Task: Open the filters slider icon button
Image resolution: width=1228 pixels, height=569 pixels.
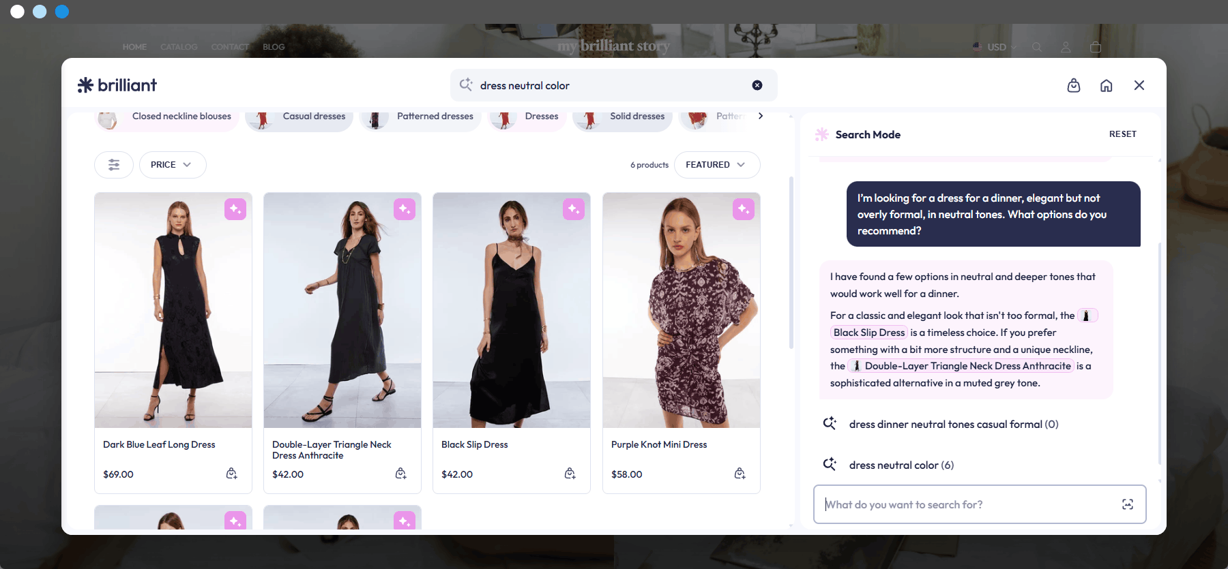Action: tap(114, 165)
